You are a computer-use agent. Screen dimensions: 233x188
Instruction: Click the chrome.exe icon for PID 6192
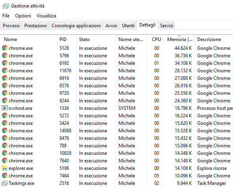5,63
